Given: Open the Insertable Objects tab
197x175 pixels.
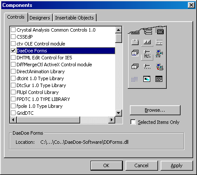Looking at the screenshot, I should (x=74, y=18).
